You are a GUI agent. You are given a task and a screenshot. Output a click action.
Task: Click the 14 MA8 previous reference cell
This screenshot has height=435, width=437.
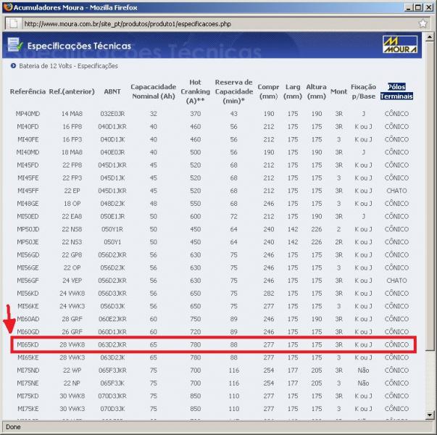tap(72, 114)
